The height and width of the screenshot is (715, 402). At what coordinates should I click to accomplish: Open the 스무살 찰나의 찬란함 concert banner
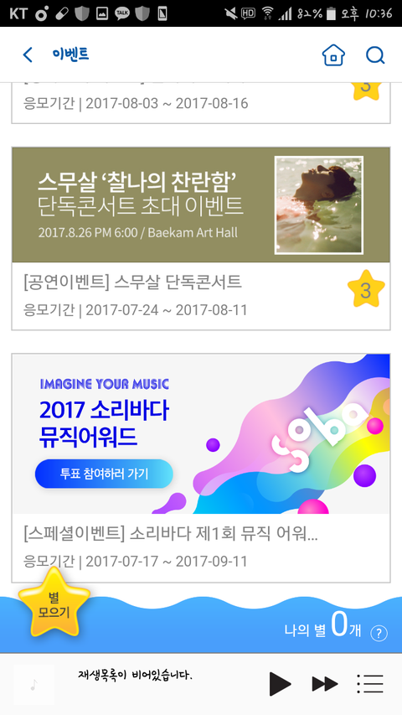(x=201, y=205)
